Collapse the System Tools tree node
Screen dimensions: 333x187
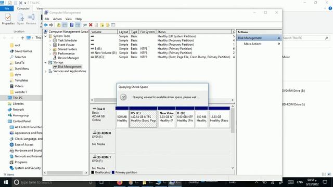[45, 36]
